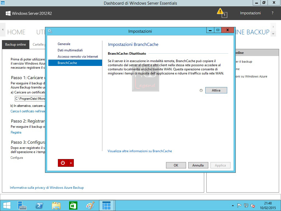Open File Explorer from taskbar
Screen dimensions: 281x211
click(56, 206)
